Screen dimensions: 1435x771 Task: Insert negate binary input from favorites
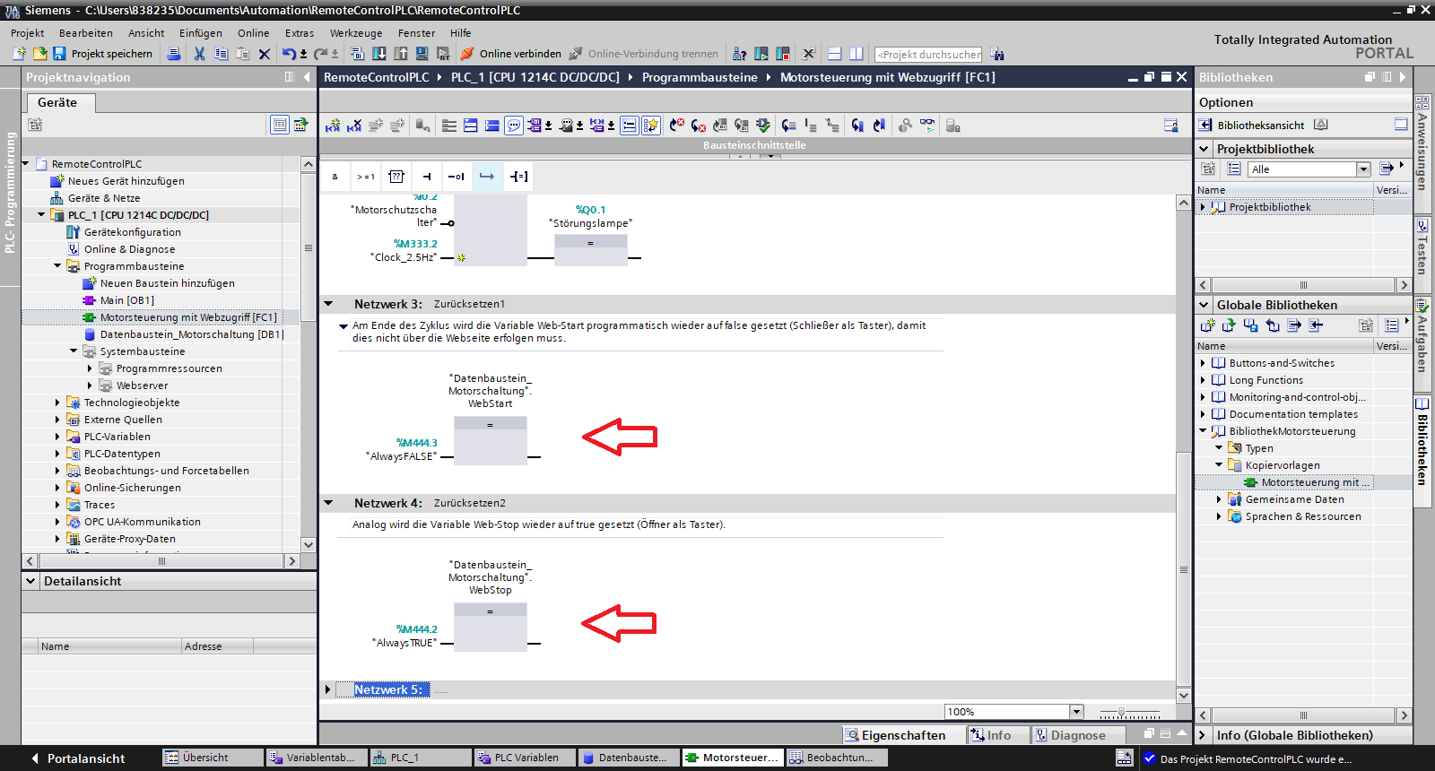(457, 177)
